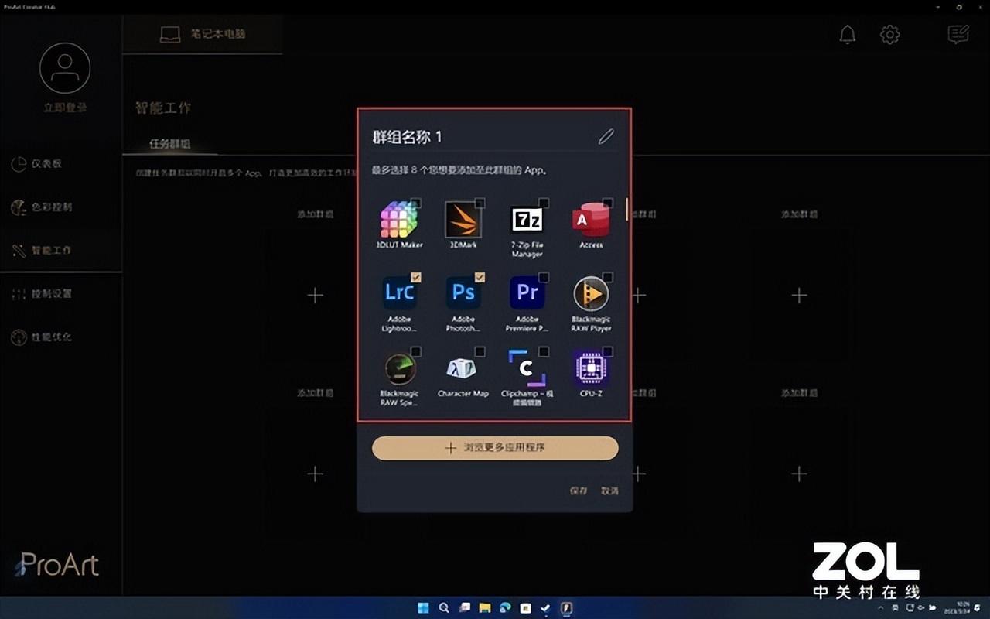Click the Microsoft Access app icon
This screenshot has width=990, height=619.
point(591,220)
